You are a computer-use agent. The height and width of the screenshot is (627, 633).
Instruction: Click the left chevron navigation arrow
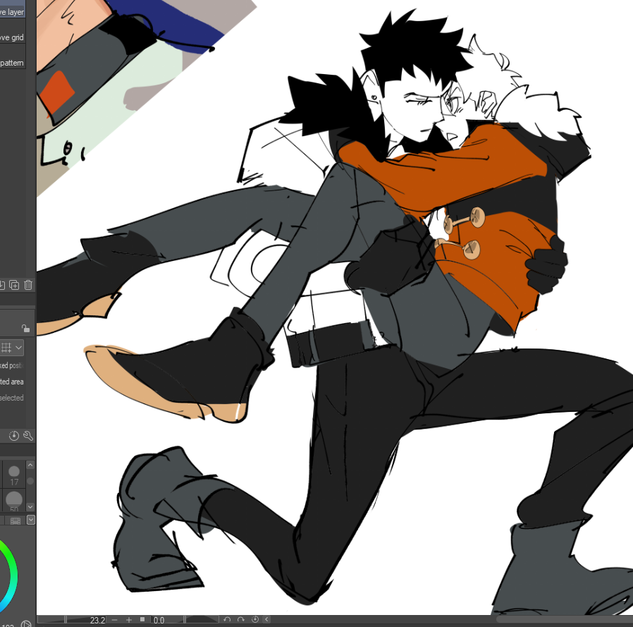267,620
